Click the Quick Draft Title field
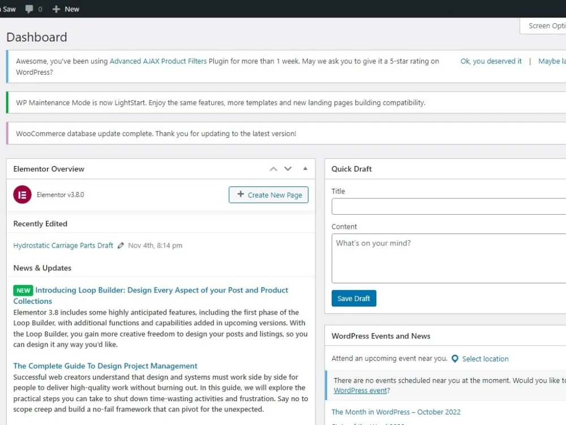This screenshot has width=566, height=425. tap(449, 206)
